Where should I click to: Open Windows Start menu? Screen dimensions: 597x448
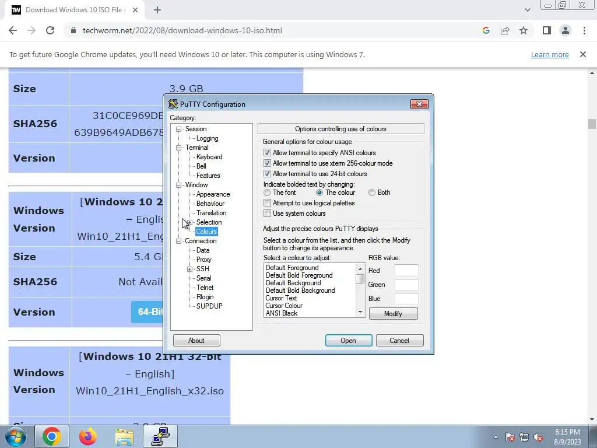(15, 436)
